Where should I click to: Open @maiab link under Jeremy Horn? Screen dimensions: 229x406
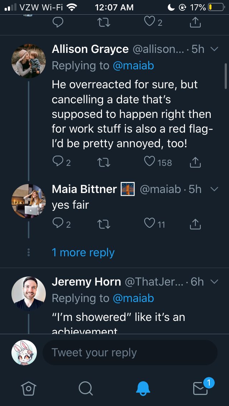(133, 298)
